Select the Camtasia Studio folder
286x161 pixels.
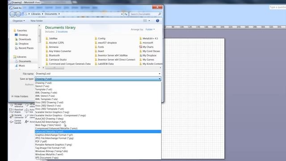point(56,59)
